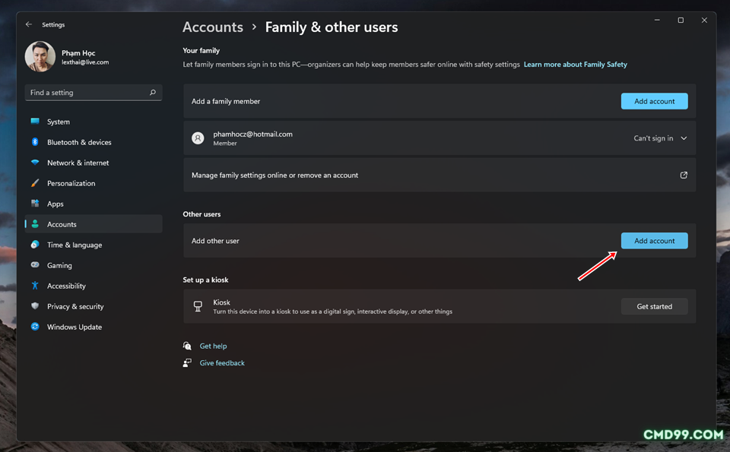Go to Accounts breadcrumb heading
The image size is (730, 452).
point(213,27)
